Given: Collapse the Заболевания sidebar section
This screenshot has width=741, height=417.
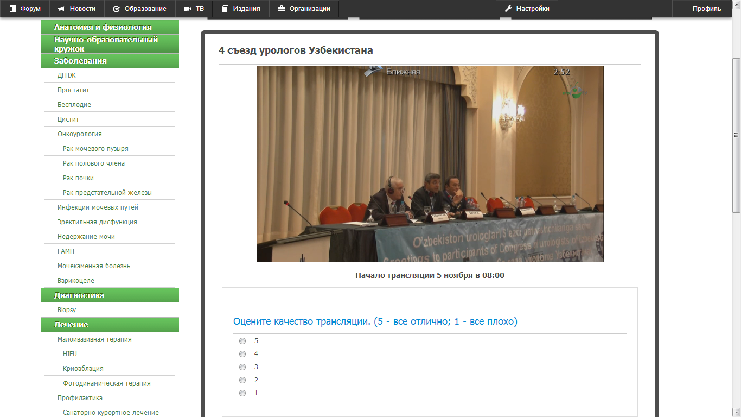Looking at the screenshot, I should tap(110, 61).
